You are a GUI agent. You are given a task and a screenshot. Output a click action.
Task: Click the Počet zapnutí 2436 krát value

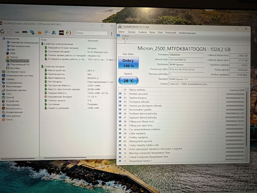coord(239,70)
